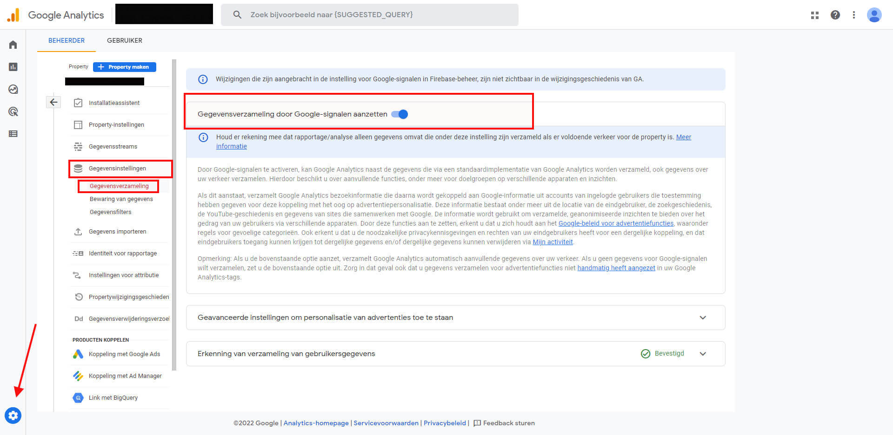
Task: Click the Dd Gegevensverwijderingsverzoeken icon
Action: tap(79, 318)
